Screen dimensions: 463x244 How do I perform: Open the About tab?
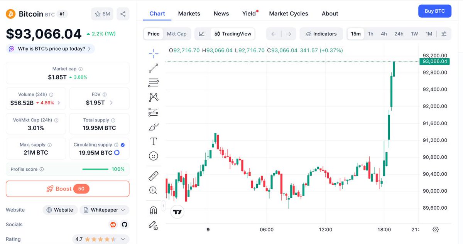click(x=330, y=13)
